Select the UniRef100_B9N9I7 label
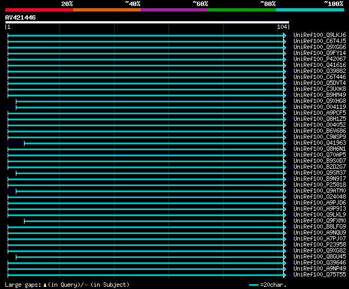Screen dimensions: 349x289 click(320, 179)
